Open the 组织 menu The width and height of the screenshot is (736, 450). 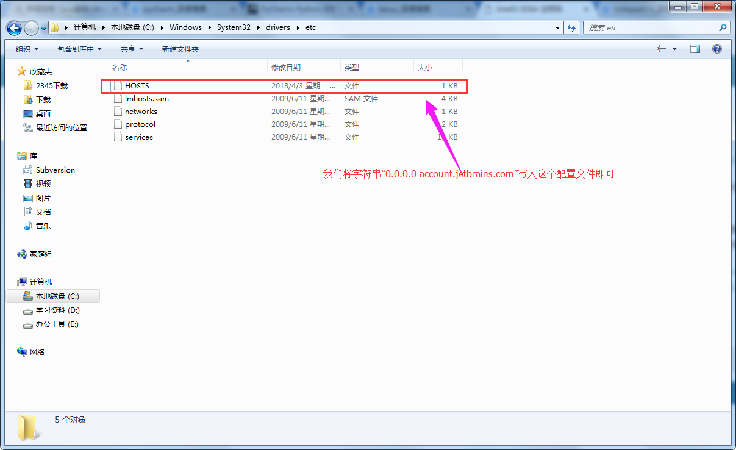tap(27, 49)
